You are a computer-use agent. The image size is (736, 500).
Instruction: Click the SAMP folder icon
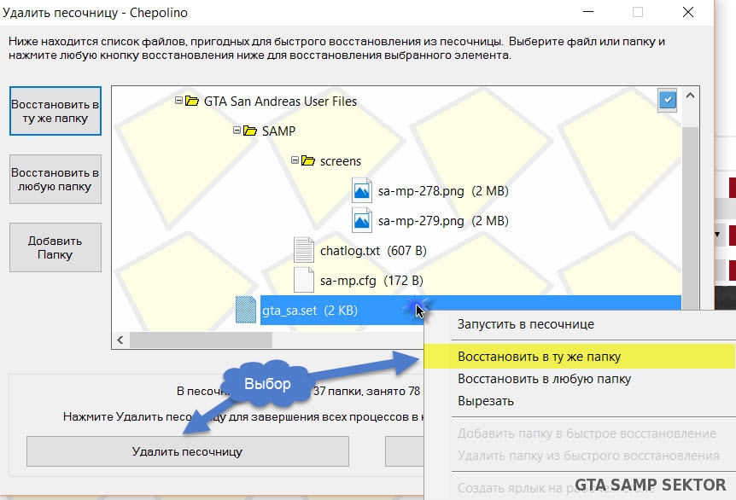tap(250, 131)
